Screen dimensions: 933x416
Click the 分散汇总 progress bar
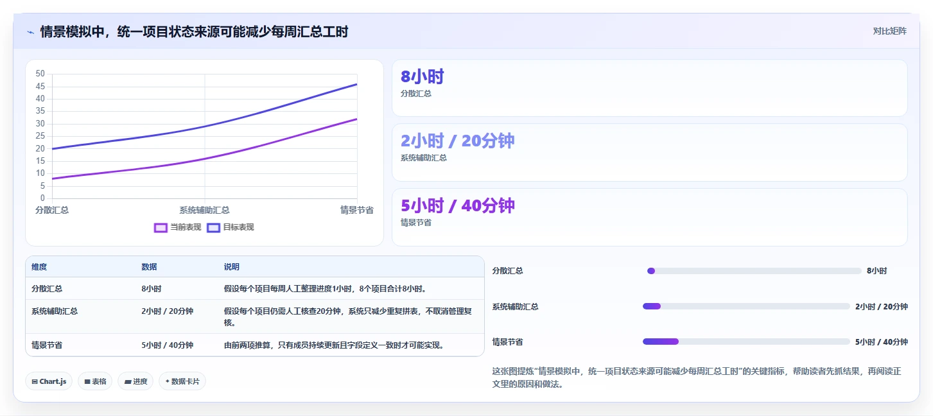(754, 271)
